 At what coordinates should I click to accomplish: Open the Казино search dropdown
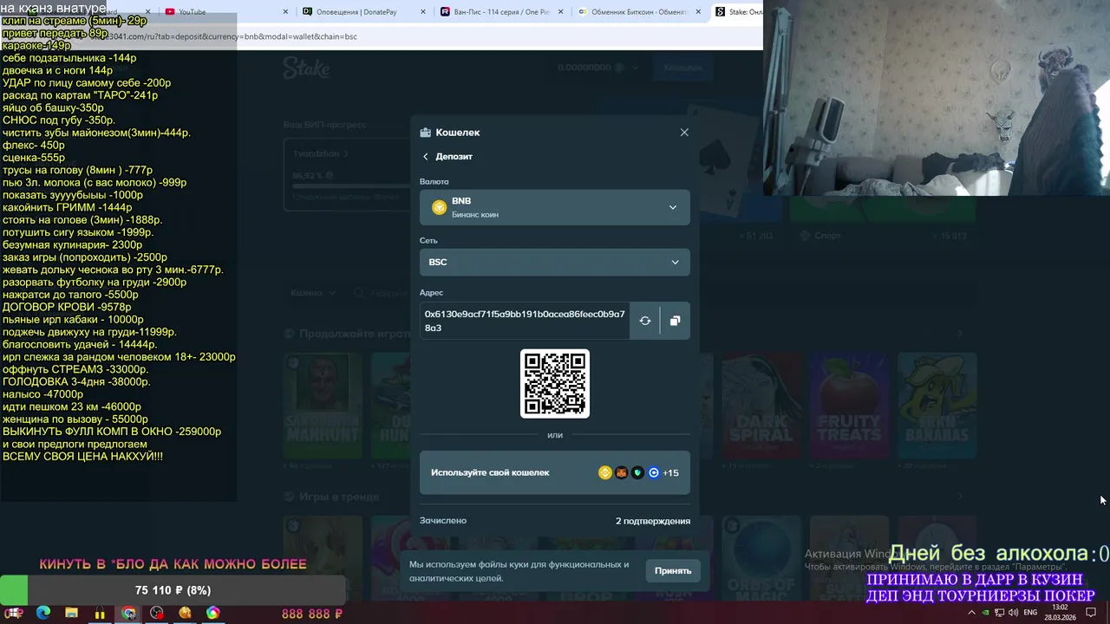click(x=313, y=293)
